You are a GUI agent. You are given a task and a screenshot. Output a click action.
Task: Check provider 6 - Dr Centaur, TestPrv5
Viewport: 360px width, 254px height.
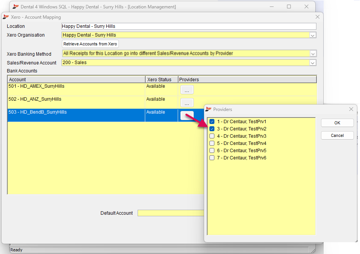[x=212, y=151]
